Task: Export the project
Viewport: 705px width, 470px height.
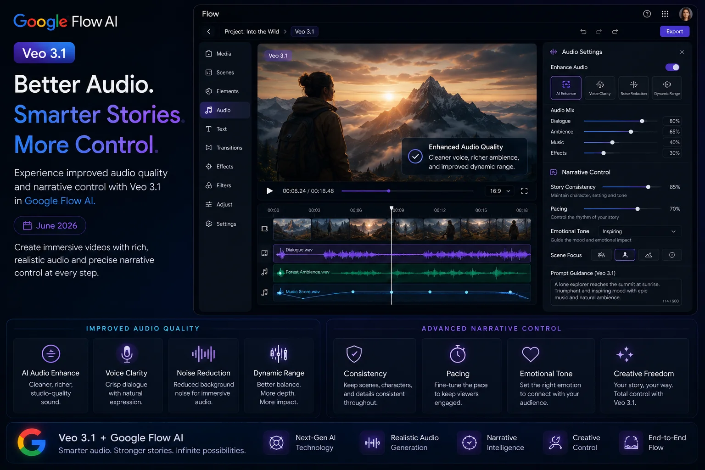Action: pyautogui.click(x=675, y=31)
